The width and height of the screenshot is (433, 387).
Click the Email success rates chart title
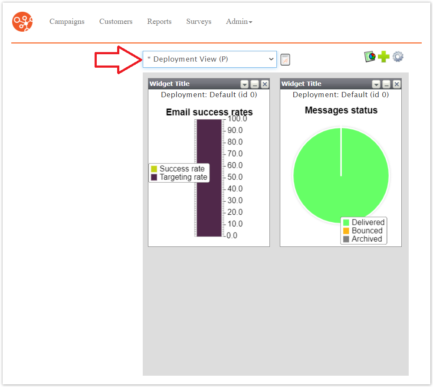pyautogui.click(x=209, y=112)
